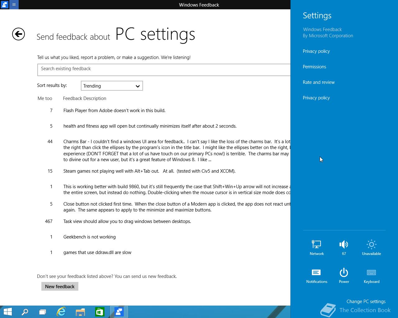
Task: Open File Explorer from taskbar
Action: tap(80, 312)
